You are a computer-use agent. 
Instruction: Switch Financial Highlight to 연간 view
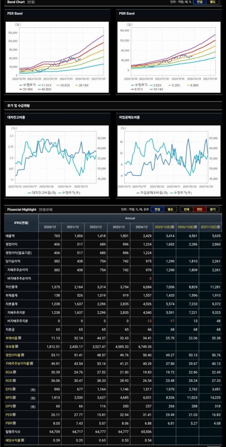point(199,209)
